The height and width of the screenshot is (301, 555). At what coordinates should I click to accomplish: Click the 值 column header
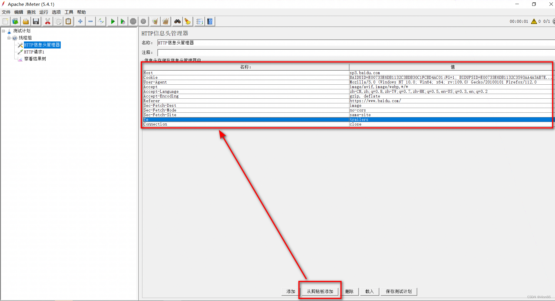[x=452, y=67]
